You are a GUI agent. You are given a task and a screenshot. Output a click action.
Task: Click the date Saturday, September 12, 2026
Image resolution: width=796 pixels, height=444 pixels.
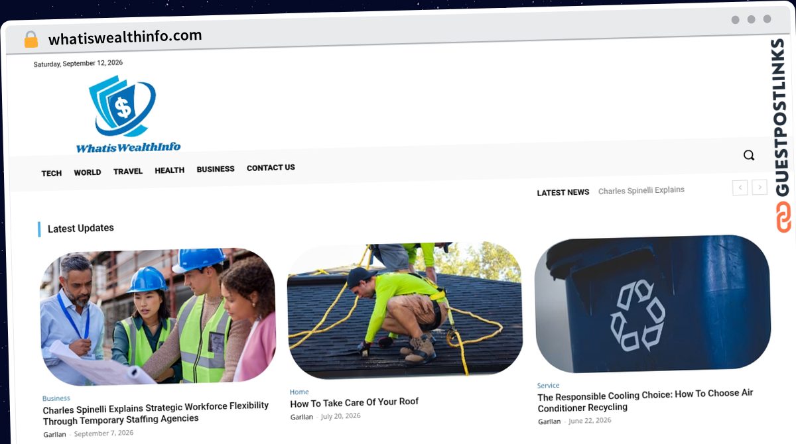[78, 64]
